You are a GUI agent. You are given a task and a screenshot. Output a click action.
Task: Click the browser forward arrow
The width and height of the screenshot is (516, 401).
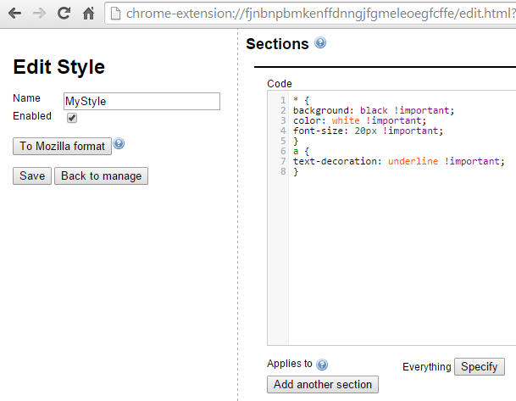point(40,14)
